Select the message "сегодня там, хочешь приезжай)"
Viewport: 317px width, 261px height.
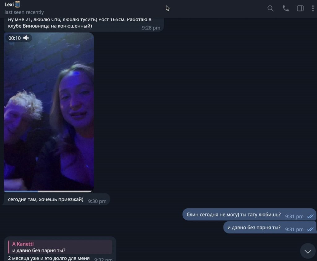tap(46, 199)
